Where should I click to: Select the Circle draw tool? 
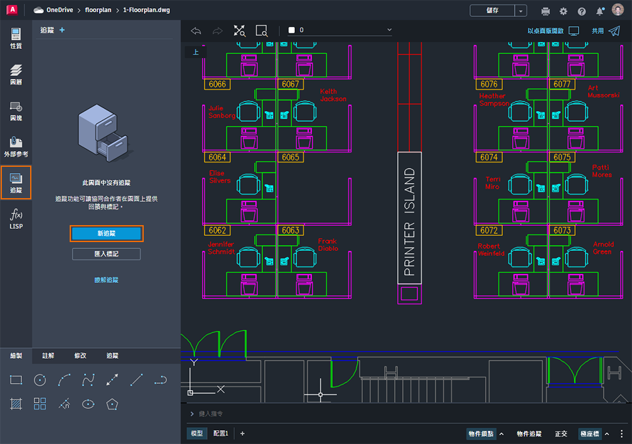(40, 380)
